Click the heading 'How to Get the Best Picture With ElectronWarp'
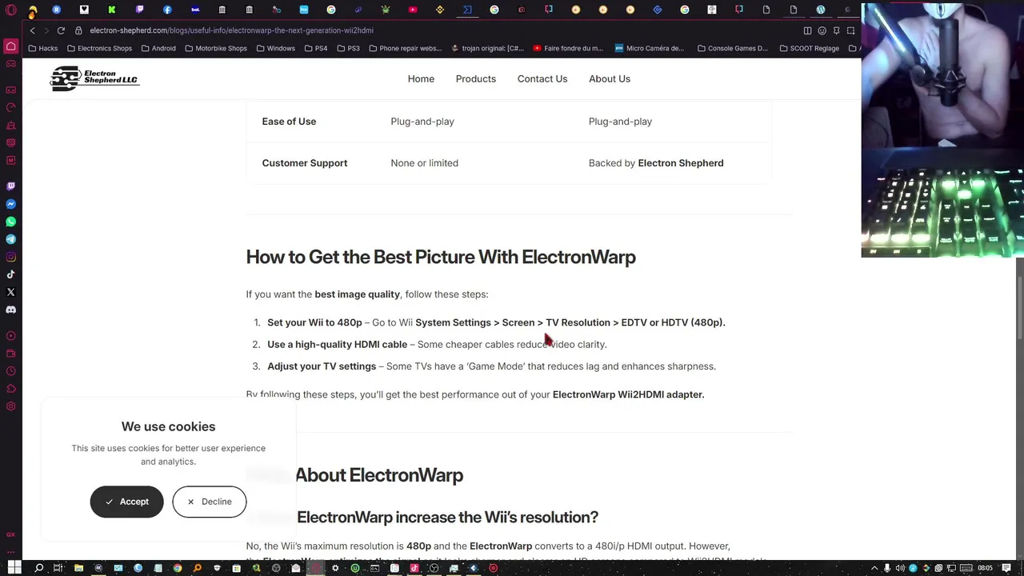 441,257
